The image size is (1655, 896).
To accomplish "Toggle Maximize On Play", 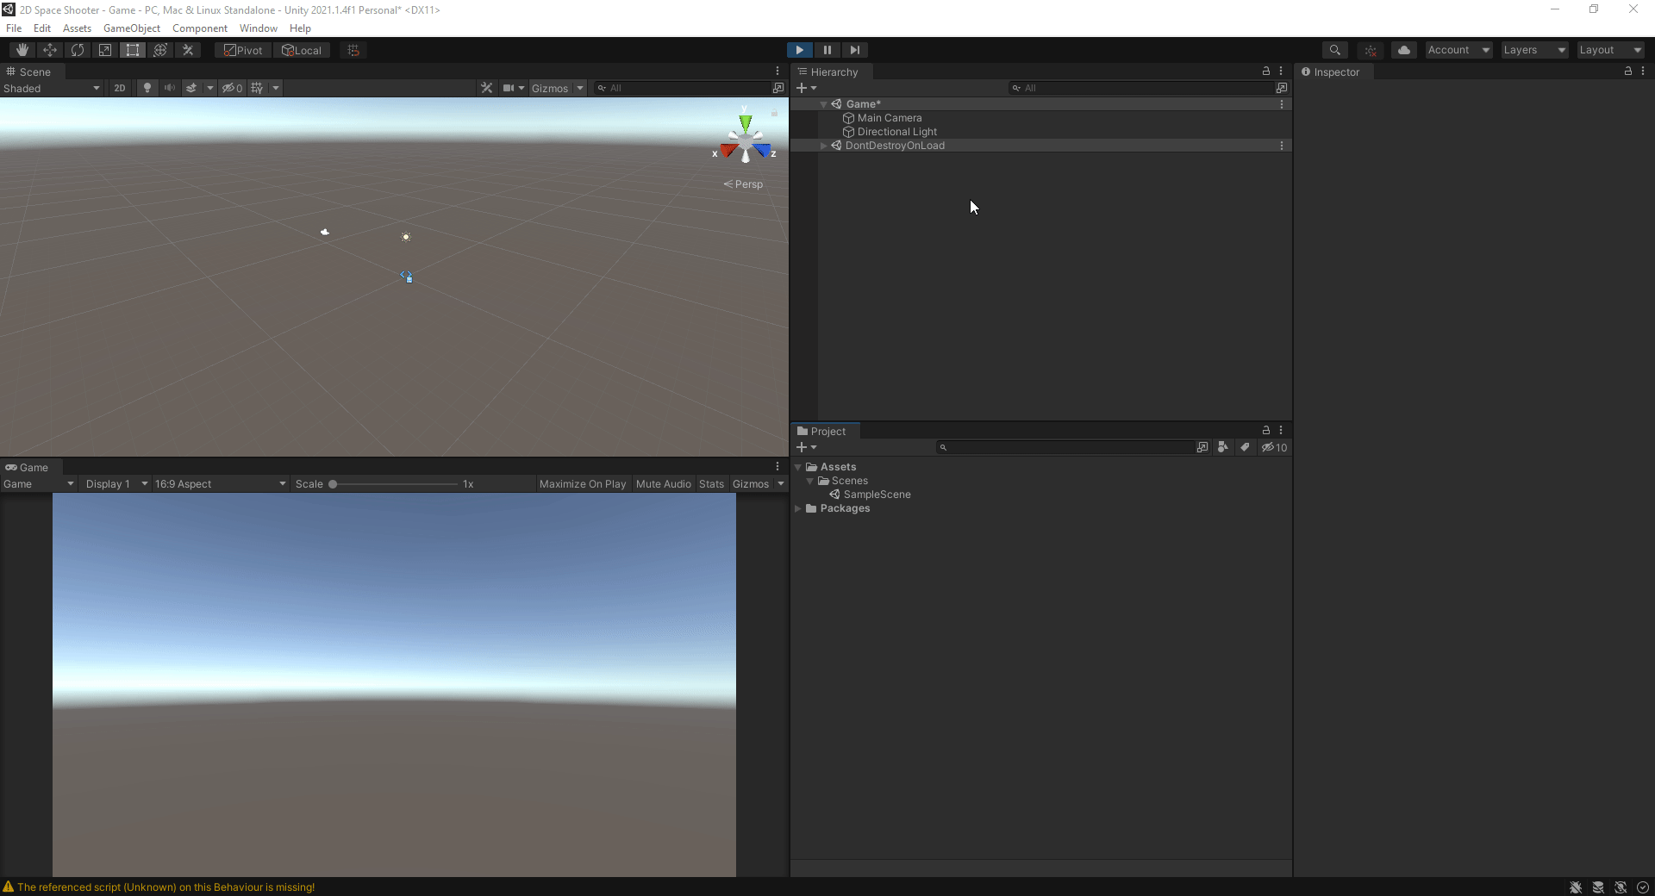I will [x=583, y=483].
